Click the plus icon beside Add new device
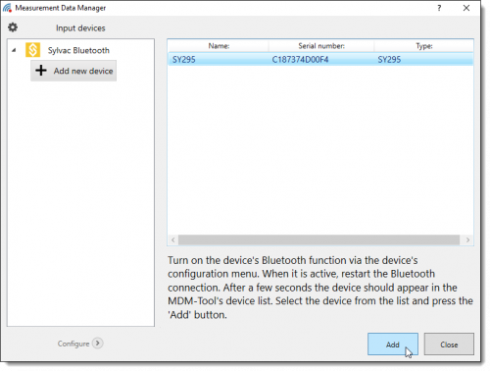This screenshot has width=490, height=371. (x=41, y=71)
